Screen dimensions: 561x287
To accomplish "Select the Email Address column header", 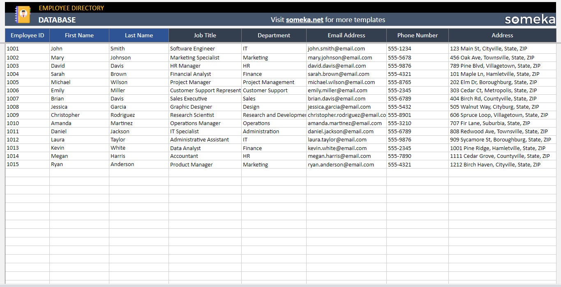I will coord(346,35).
